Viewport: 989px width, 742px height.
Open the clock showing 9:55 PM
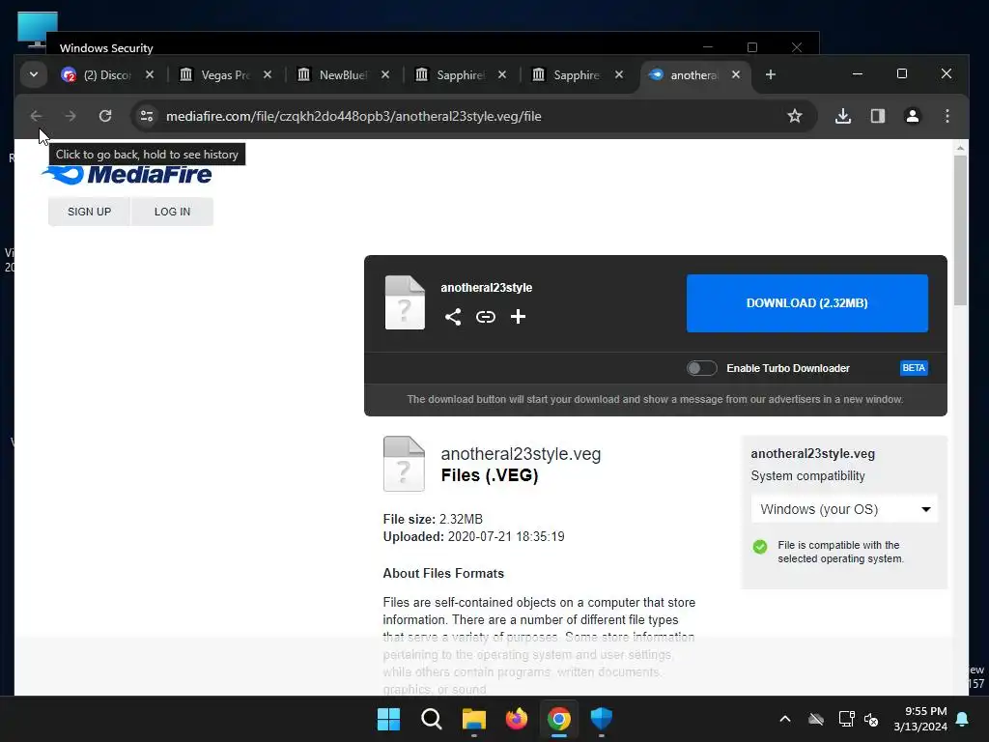click(920, 719)
